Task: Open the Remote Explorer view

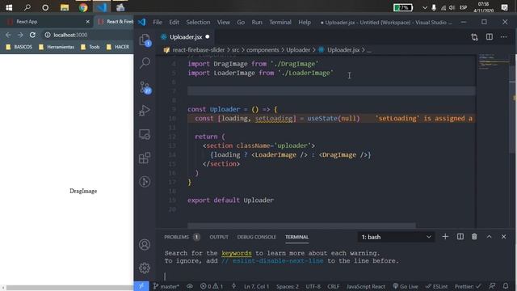Action: point(145,134)
